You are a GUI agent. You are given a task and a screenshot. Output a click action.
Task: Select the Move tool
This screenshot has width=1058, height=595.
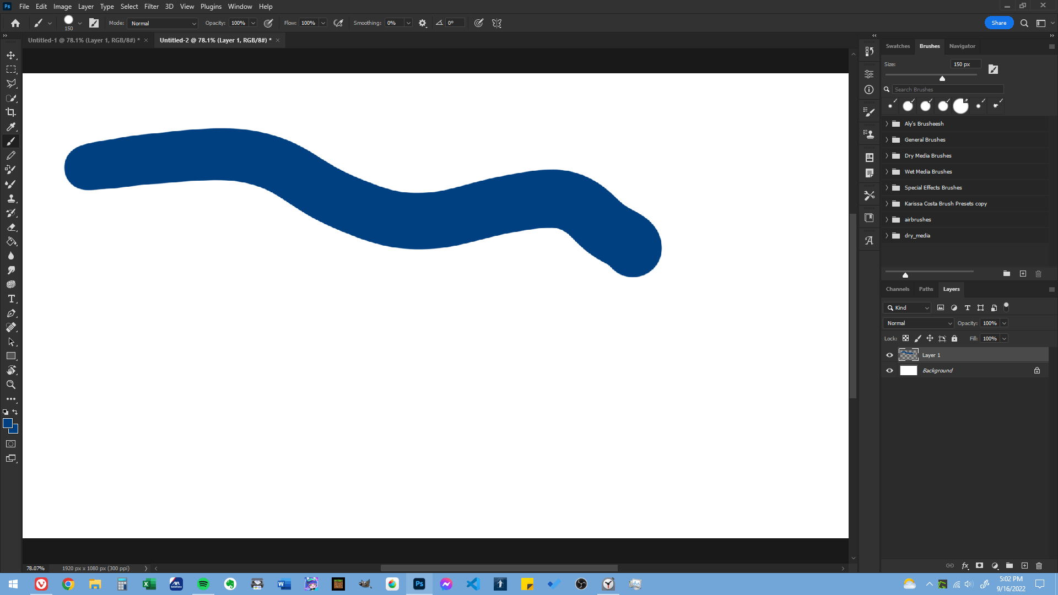pos(11,55)
